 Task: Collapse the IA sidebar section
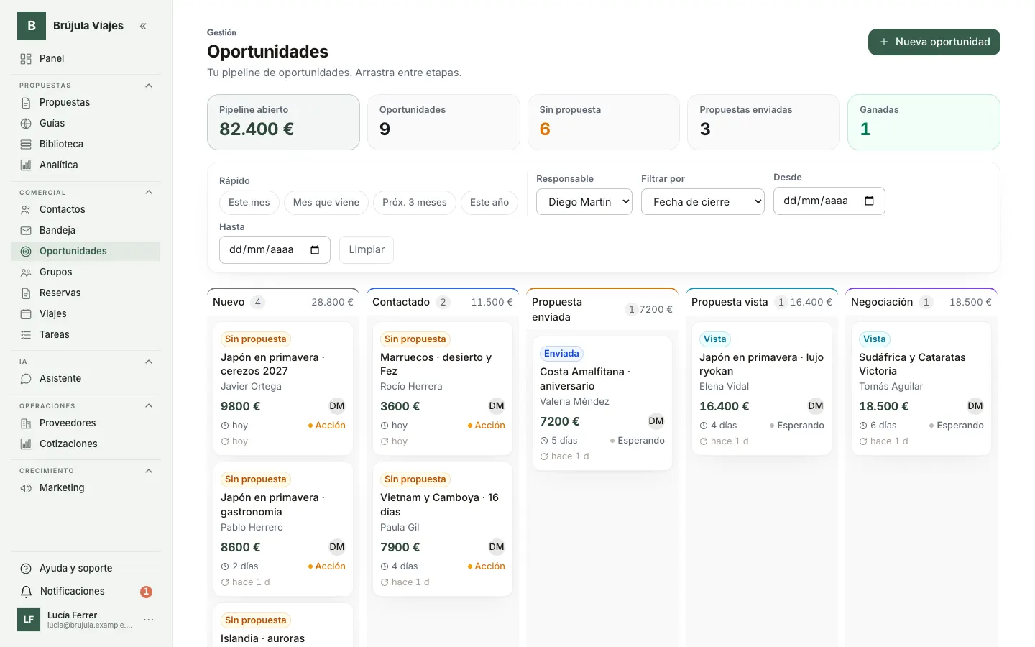pyautogui.click(x=149, y=362)
